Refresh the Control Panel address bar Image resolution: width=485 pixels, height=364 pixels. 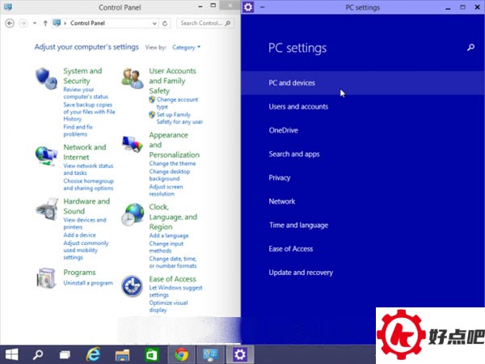click(165, 23)
